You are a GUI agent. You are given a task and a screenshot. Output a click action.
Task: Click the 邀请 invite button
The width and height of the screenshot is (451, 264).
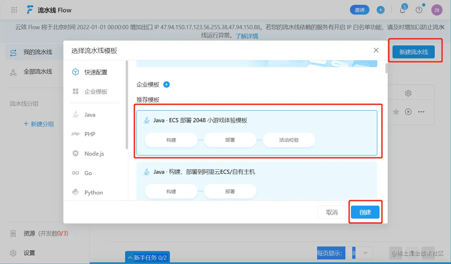(x=360, y=10)
